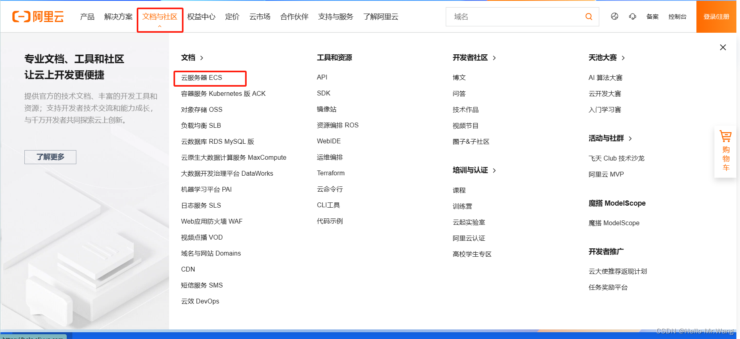Viewport: 740px width, 339px height.
Task: Open the 支持与服务 menu
Action: [x=336, y=16]
